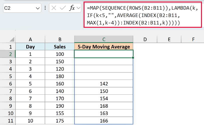Click the Enter checkmark formula icon
This screenshot has height=125, width=204.
click(63, 8)
